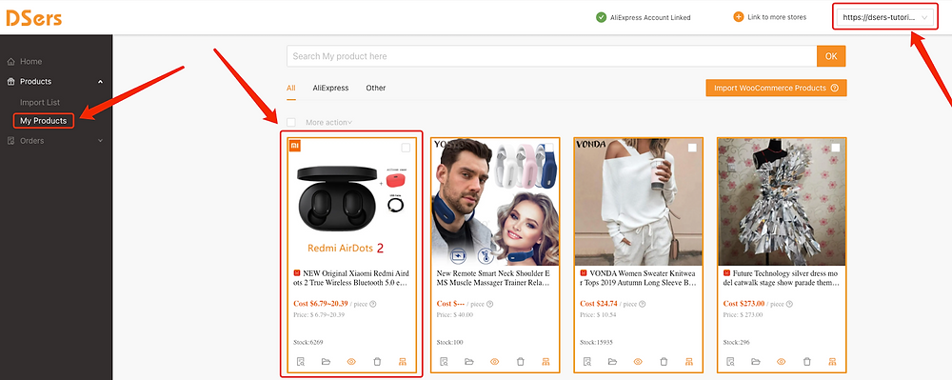Click the folder icon on Neck Massager card
This screenshot has width=952, height=380.
[x=469, y=361]
